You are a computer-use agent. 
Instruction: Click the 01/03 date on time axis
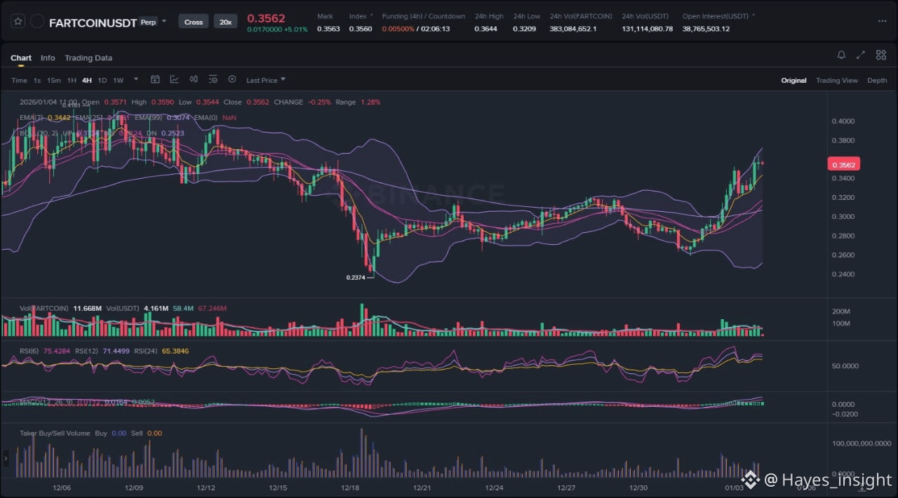[x=734, y=487]
